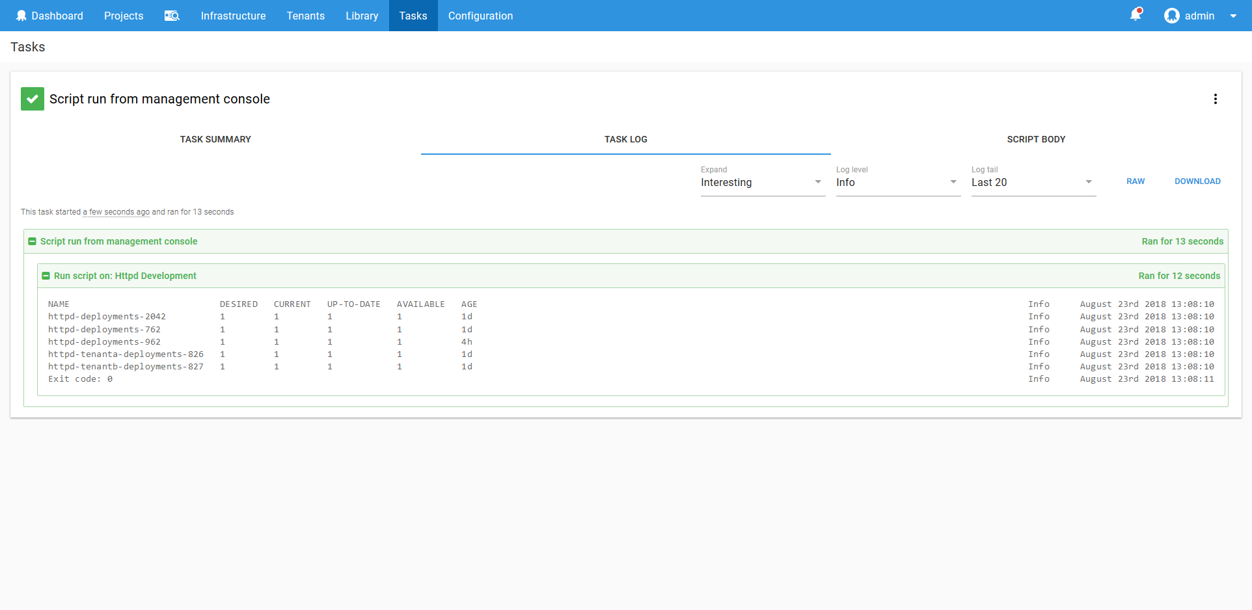Go to the Projects page
1252x610 pixels.
[x=124, y=16]
